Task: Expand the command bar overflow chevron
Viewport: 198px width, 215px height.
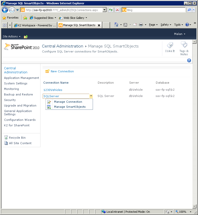Action: tap(195, 23)
